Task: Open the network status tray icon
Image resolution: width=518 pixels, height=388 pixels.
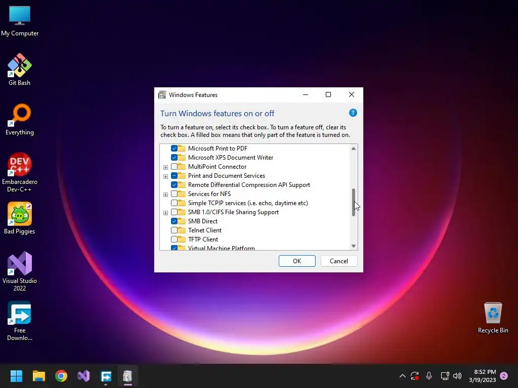Action: [x=445, y=376]
